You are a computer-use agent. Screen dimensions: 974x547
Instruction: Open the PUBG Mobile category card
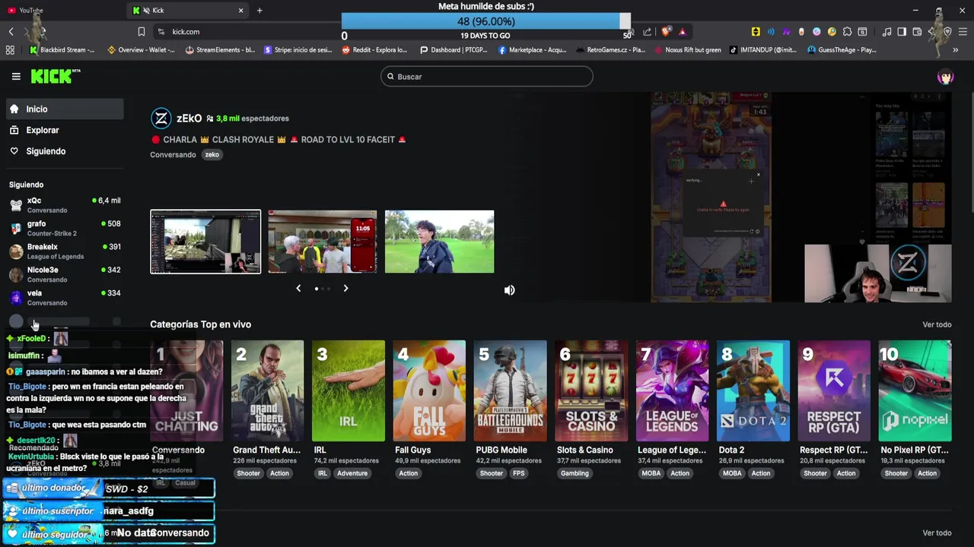511,391
